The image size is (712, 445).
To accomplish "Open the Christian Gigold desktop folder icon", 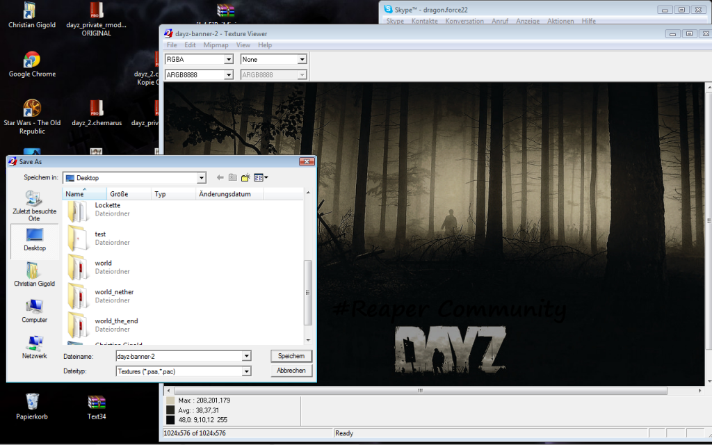I will (32, 15).
